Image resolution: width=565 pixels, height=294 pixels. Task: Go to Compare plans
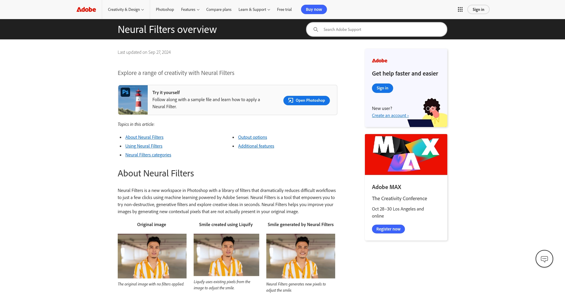(219, 9)
